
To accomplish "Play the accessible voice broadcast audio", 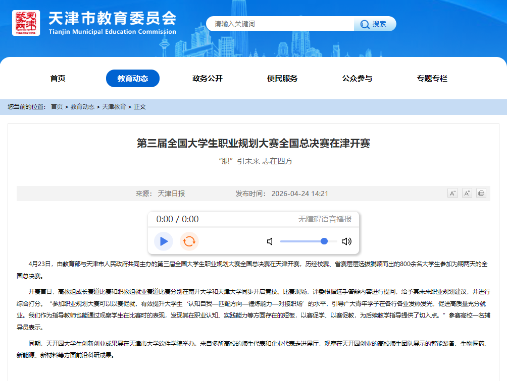I will coord(164,241).
